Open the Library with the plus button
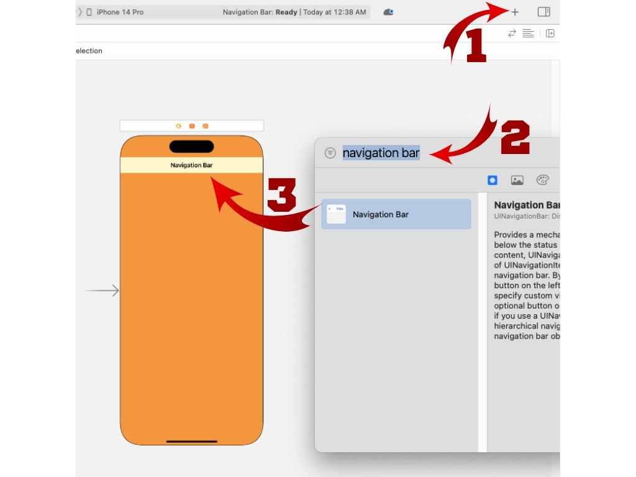Image resolution: width=636 pixels, height=477 pixels. [514, 12]
